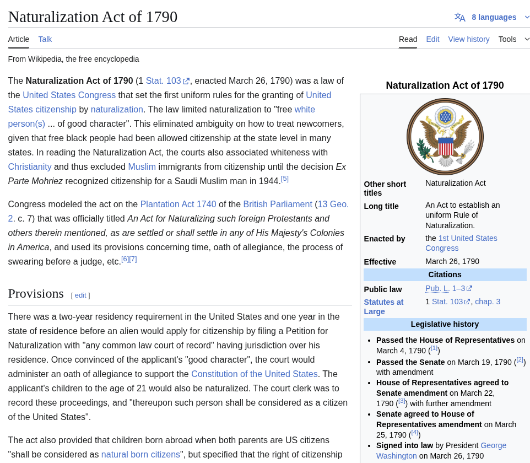Select the Article tab
The height and width of the screenshot is (463, 530).
[x=19, y=39]
